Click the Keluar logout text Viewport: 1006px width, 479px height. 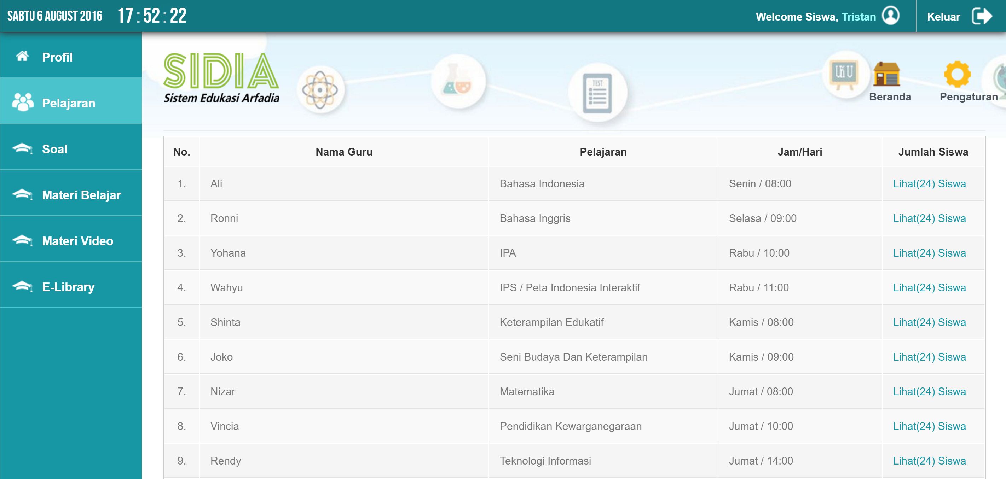tap(943, 17)
